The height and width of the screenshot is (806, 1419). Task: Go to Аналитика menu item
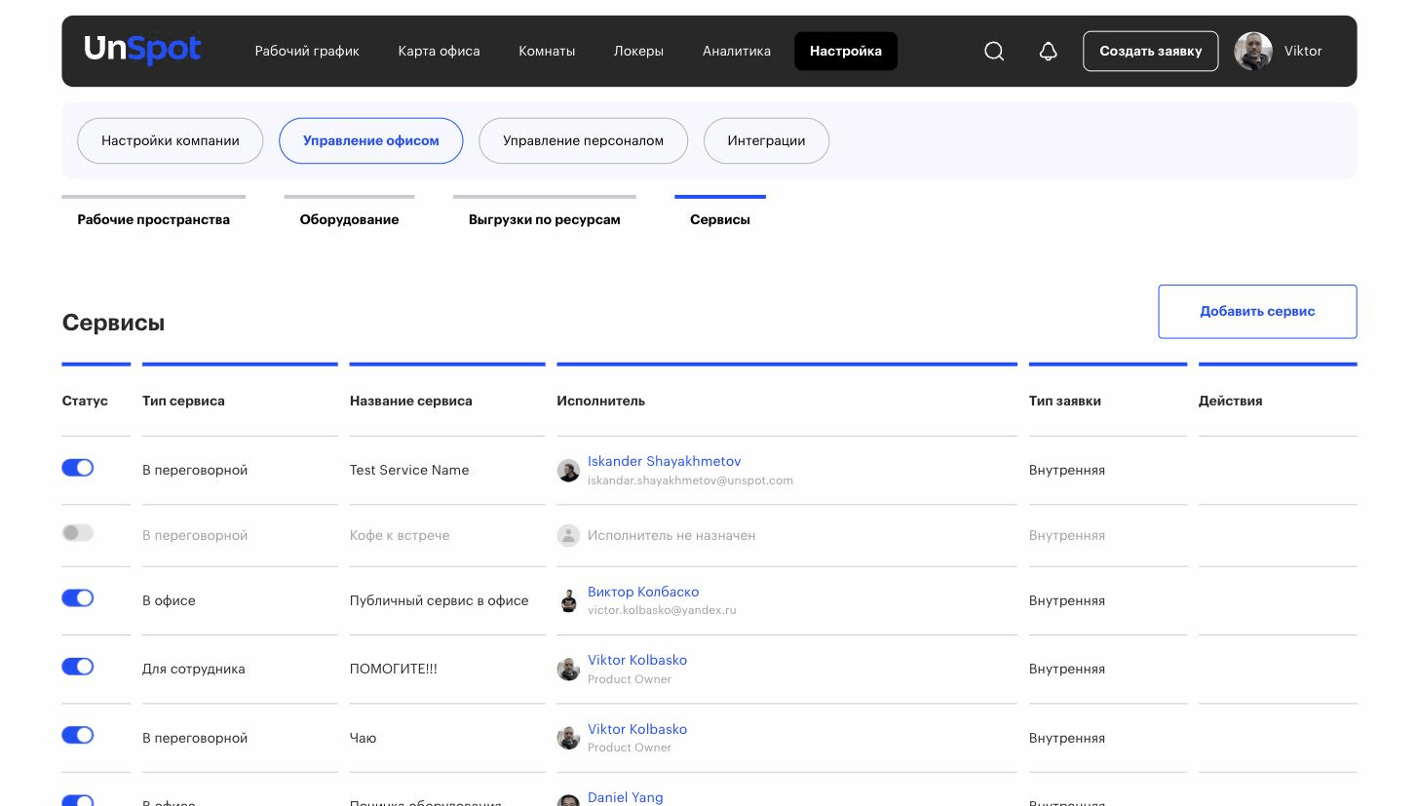coord(737,51)
